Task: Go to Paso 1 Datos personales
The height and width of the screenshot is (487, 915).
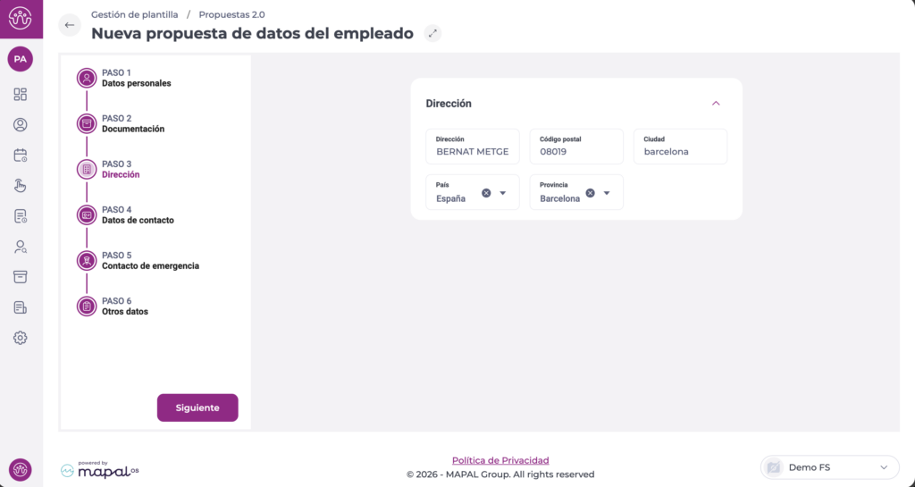Action: pyautogui.click(x=136, y=78)
